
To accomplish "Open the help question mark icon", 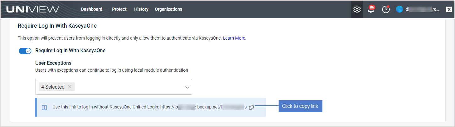I will click(x=386, y=9).
